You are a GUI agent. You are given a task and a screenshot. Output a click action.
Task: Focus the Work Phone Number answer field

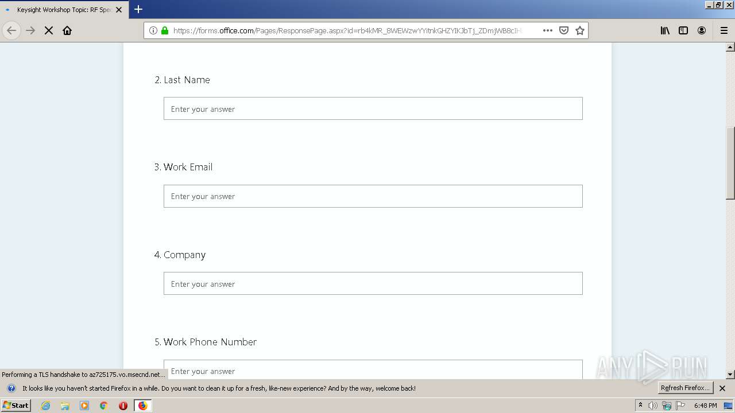tap(373, 369)
